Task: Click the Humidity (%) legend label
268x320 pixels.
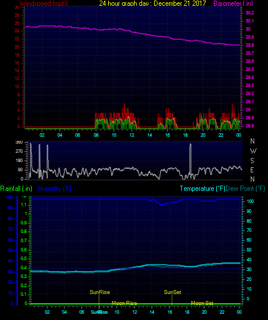Action: pos(55,189)
